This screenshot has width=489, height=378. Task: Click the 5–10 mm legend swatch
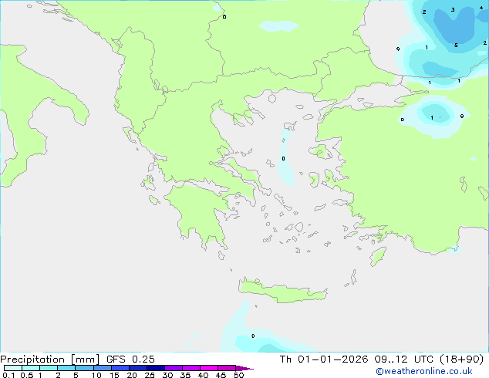click(85, 368)
